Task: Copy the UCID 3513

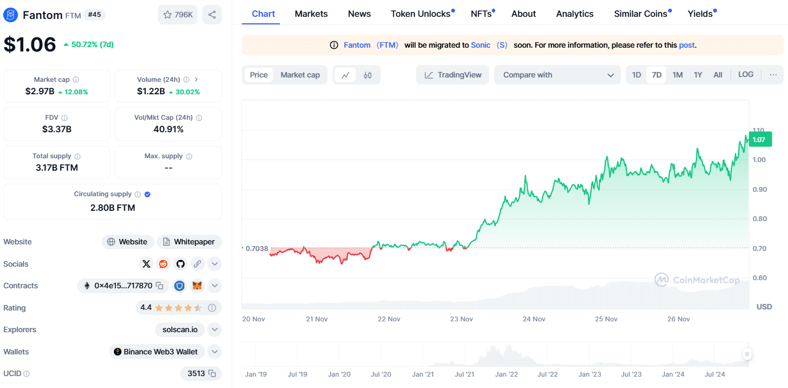Action: pos(212,373)
